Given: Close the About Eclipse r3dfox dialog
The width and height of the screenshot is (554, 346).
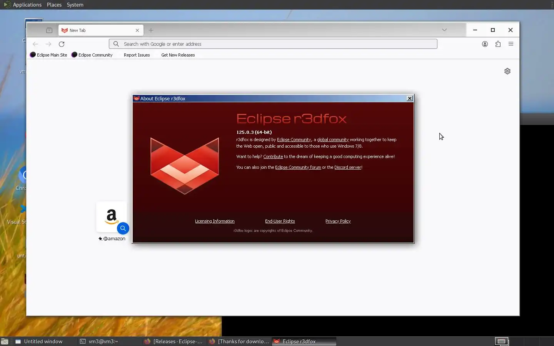Looking at the screenshot, I should pos(410,98).
